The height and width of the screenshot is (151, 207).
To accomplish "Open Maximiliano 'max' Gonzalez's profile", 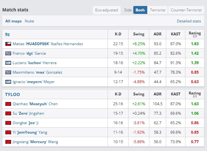I will click(x=37, y=72).
